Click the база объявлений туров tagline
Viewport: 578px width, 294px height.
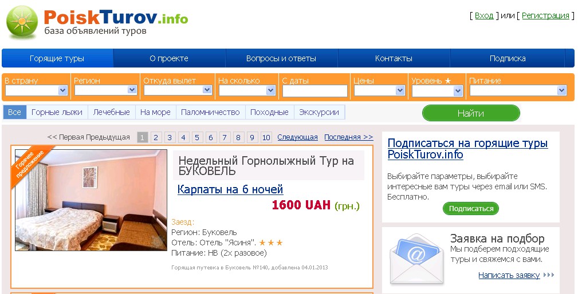point(96,31)
